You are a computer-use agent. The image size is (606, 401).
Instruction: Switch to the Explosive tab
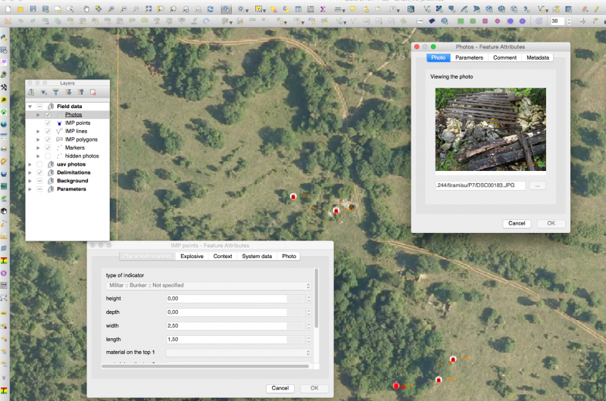pyautogui.click(x=192, y=256)
